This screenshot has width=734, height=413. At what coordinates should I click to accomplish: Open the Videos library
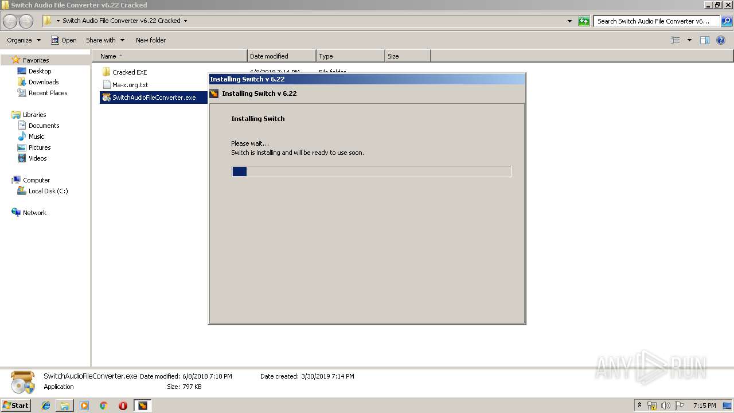[x=37, y=158]
